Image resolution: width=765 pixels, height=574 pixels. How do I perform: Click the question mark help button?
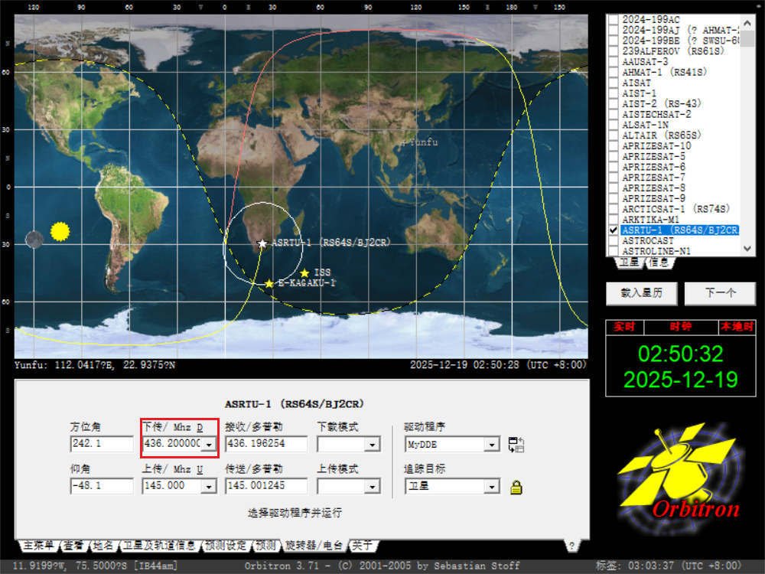571,545
